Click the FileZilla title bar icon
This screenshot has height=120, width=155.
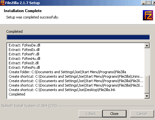click(x=2, y=3)
